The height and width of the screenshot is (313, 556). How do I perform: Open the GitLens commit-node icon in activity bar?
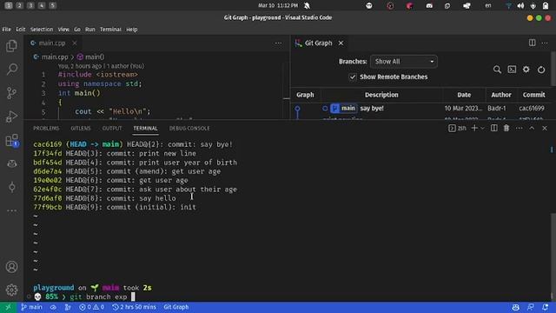point(11,187)
